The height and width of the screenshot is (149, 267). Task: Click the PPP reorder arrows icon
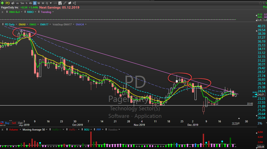coord(94,129)
